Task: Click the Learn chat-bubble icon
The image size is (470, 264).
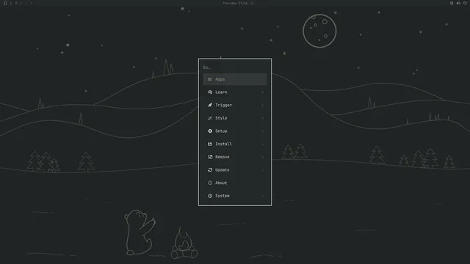Action: [210, 92]
